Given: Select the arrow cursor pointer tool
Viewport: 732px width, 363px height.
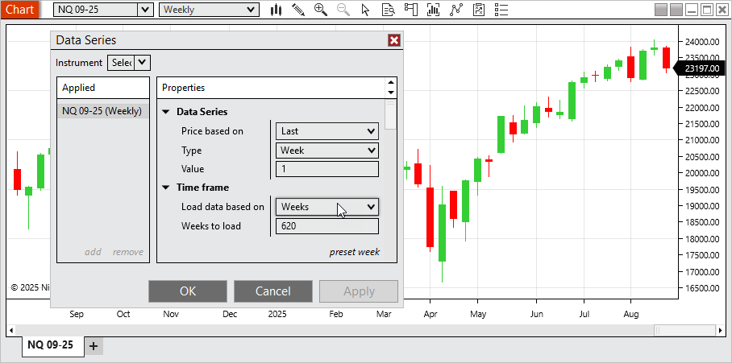Looking at the screenshot, I should (x=366, y=10).
